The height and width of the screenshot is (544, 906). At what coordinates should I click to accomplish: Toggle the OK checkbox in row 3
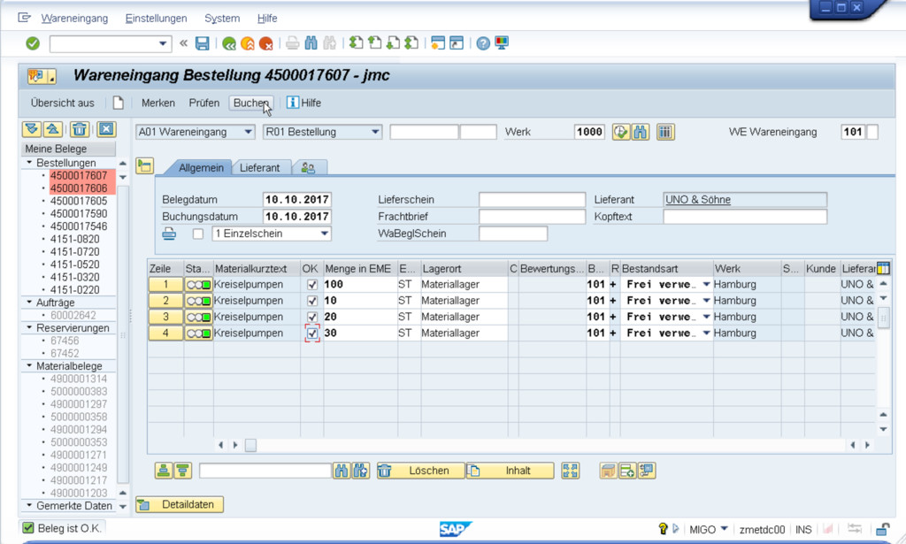click(311, 317)
